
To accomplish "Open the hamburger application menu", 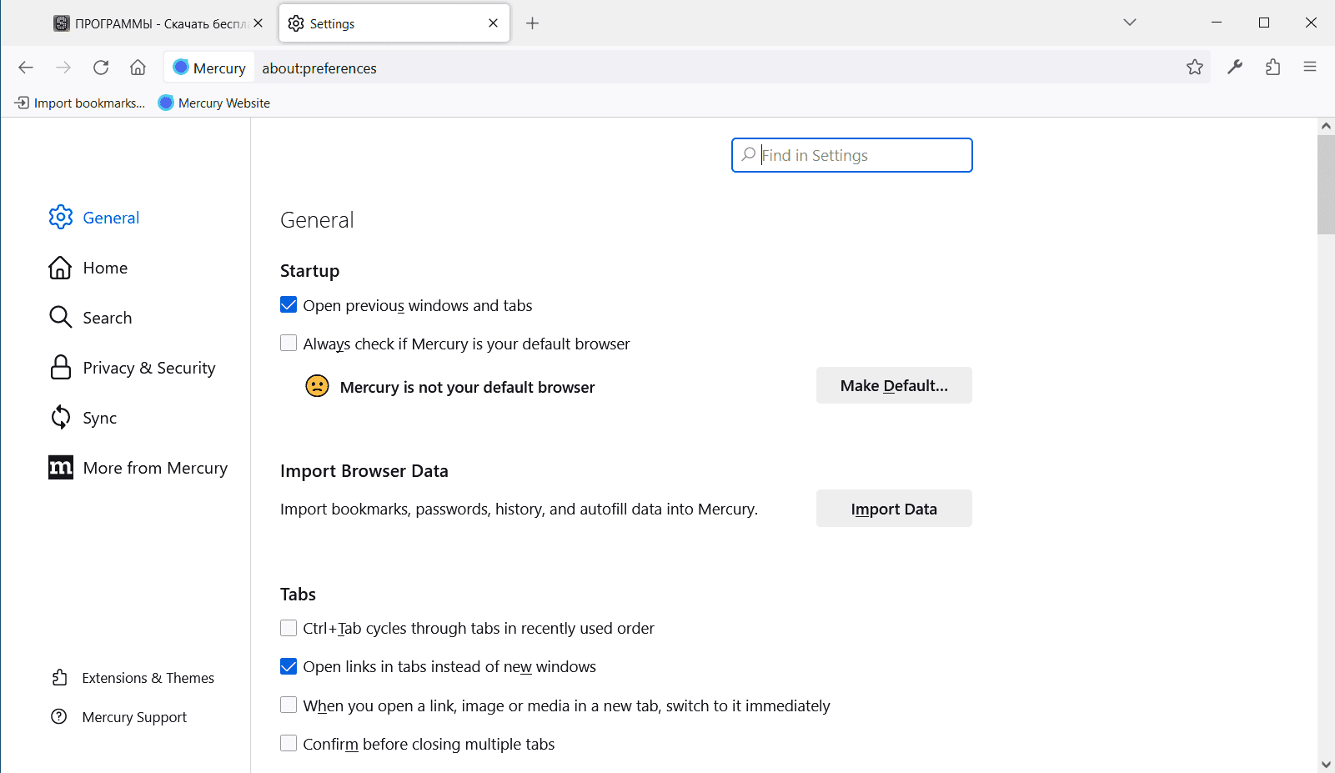I will click(1310, 68).
